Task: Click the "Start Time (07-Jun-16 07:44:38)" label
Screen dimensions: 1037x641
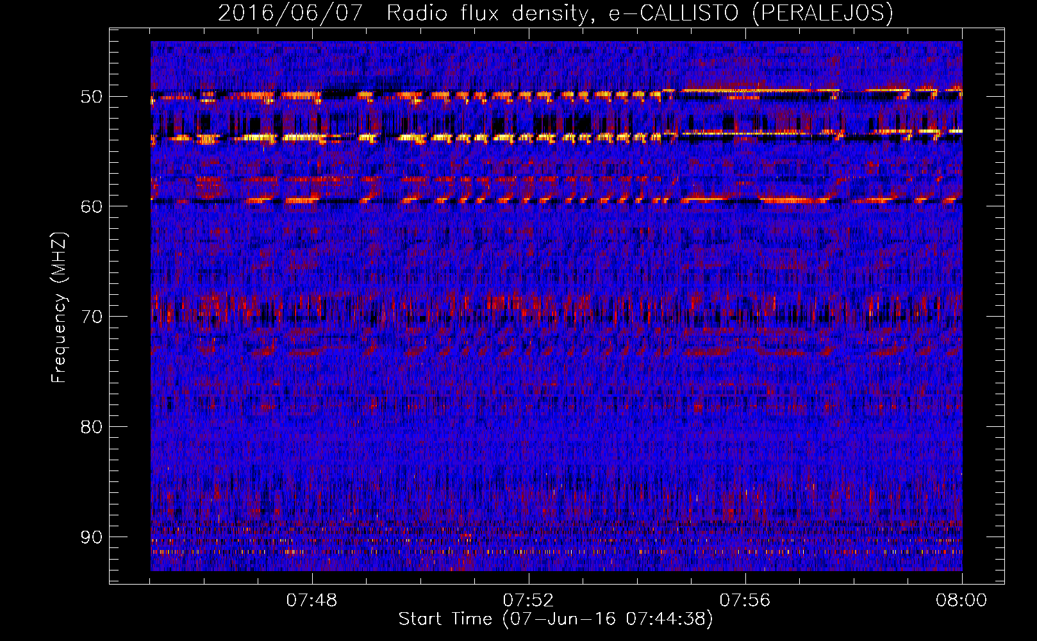Action: point(556,619)
